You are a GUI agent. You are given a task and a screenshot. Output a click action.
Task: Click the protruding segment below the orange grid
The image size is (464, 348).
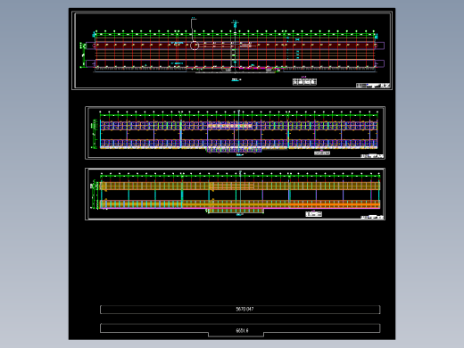236,211
